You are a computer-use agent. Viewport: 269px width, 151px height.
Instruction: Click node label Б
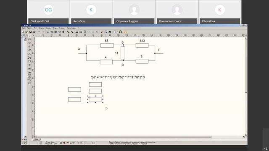[x=122, y=42]
